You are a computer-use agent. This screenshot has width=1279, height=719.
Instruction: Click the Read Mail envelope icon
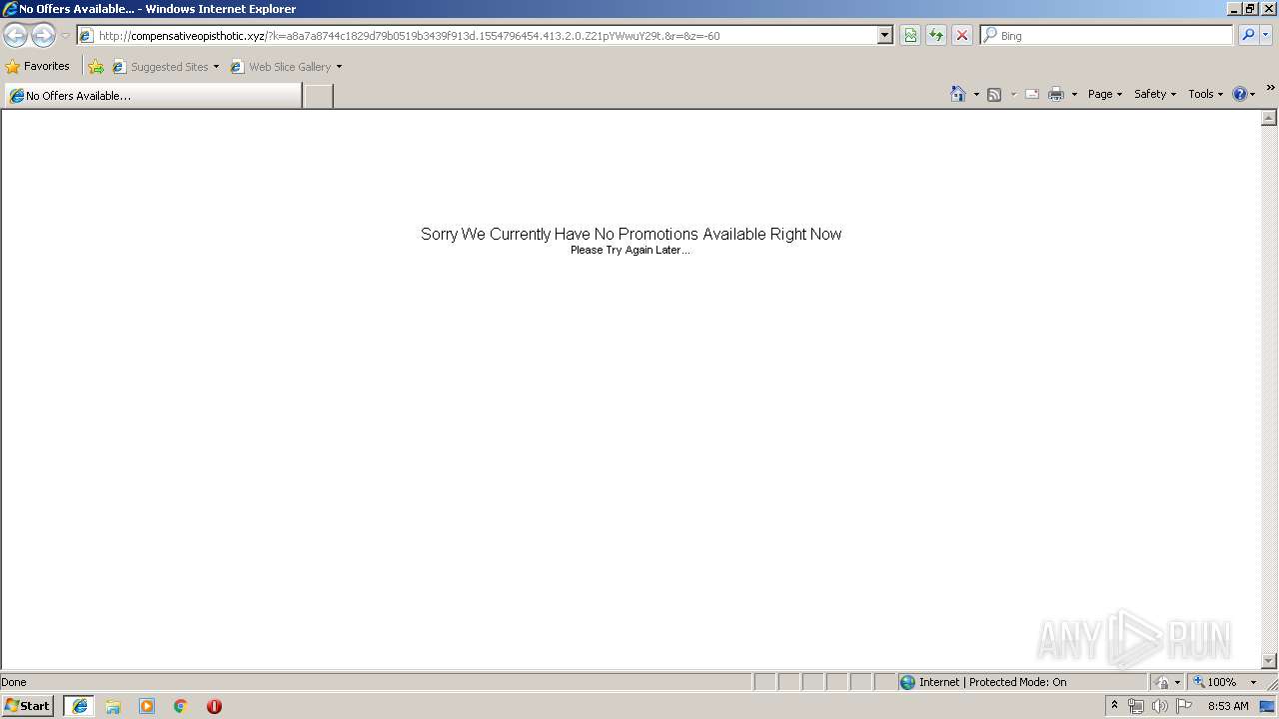[x=1032, y=94]
